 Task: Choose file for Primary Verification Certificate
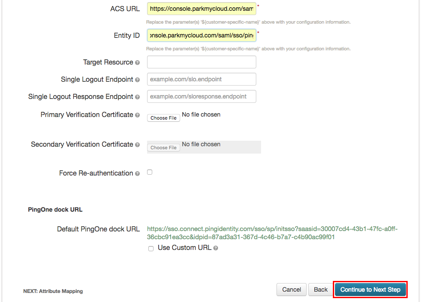(163, 118)
